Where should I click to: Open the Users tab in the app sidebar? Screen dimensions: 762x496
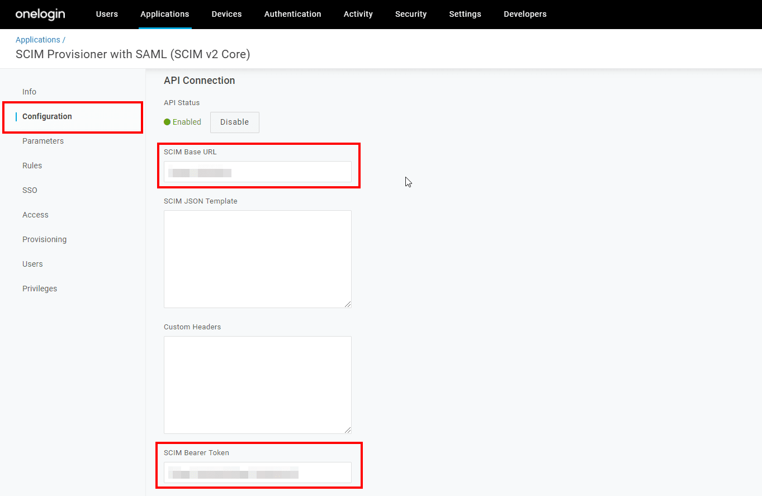32,264
